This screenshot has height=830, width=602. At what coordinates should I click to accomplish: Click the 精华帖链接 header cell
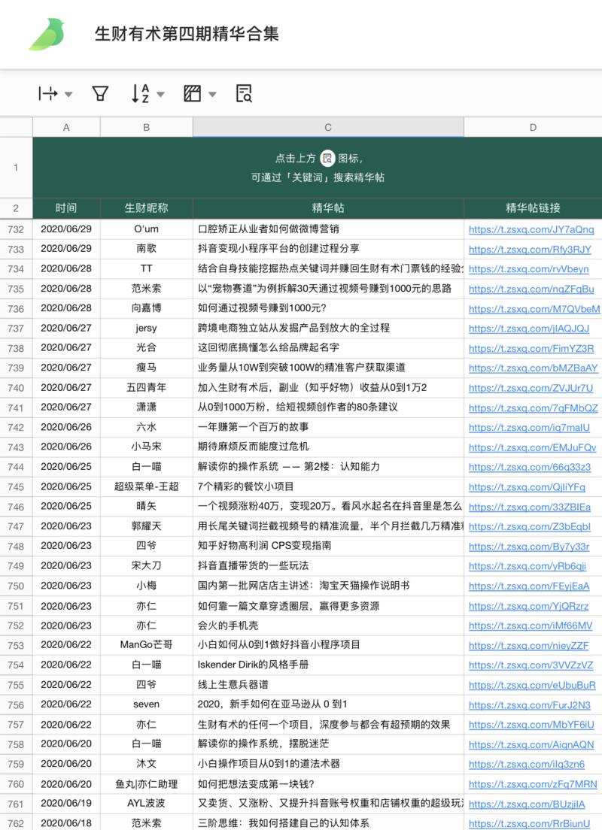533,208
